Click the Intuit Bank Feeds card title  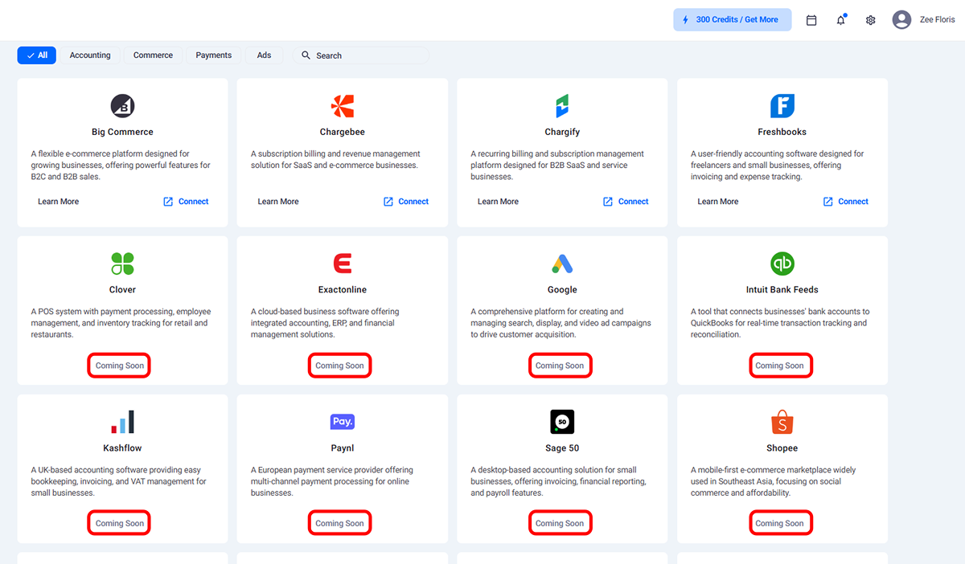(x=782, y=290)
